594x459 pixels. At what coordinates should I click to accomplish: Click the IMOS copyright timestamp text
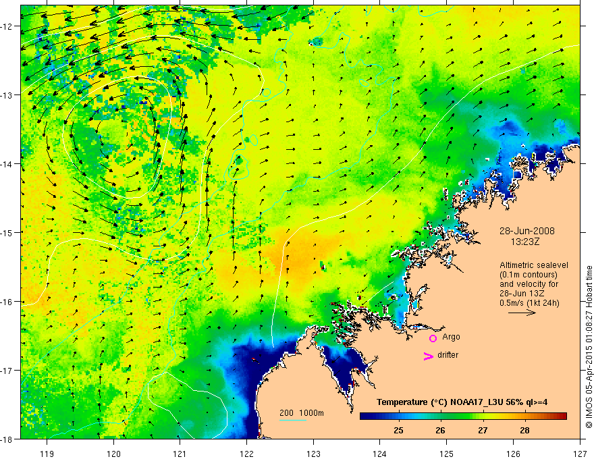[x=589, y=347]
